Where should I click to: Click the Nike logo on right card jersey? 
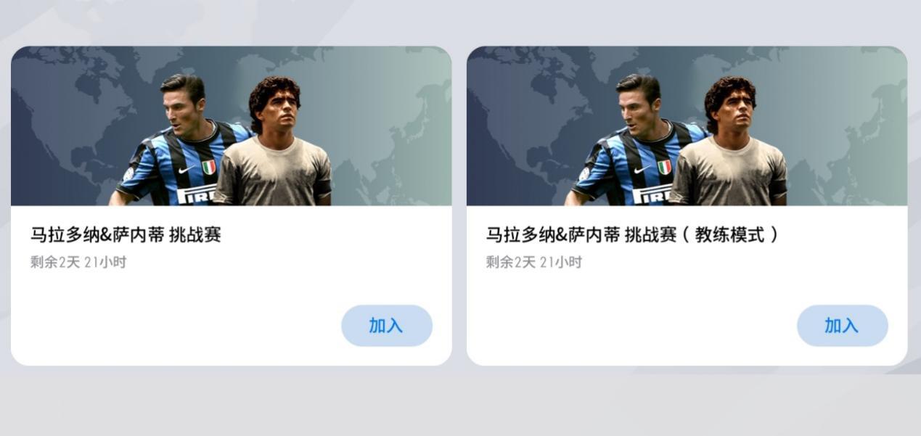point(642,170)
